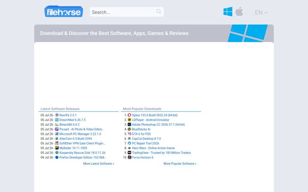Open Firefox Developer Edition 153.0b8 link
This screenshot has width=308, height=192.
(83, 157)
